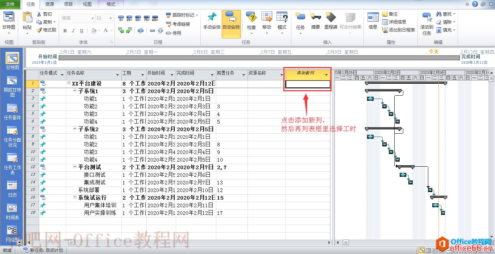Open the 移动 move button
Image resolution: width=495 pixels, height=254 pixels.
point(267,22)
